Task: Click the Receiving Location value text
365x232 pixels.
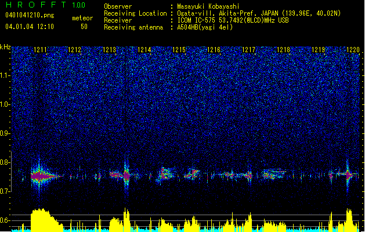Action: coord(259,13)
